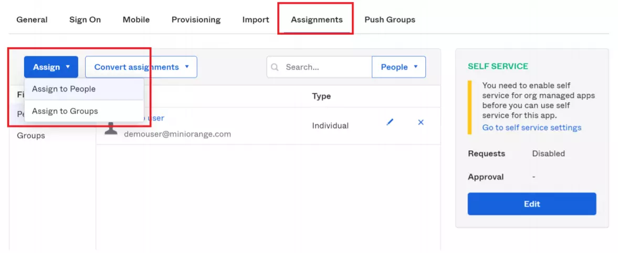The height and width of the screenshot is (253, 618).
Task: Switch to the General tab
Action: pos(32,19)
